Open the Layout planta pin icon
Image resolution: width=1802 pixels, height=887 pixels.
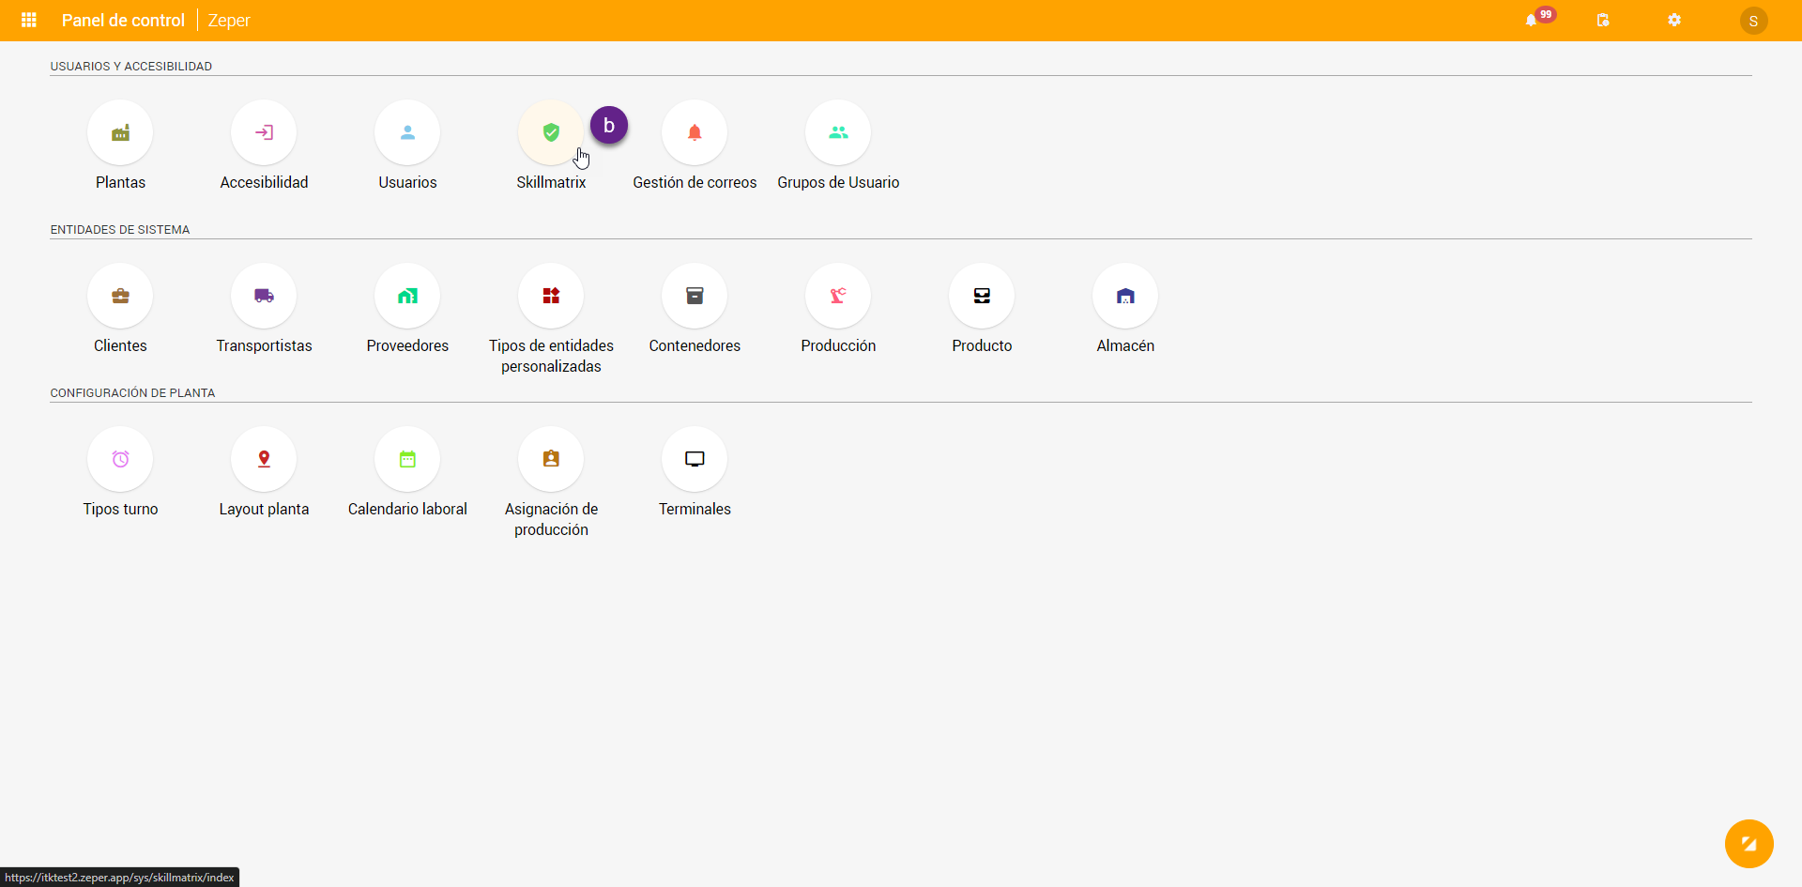264,459
